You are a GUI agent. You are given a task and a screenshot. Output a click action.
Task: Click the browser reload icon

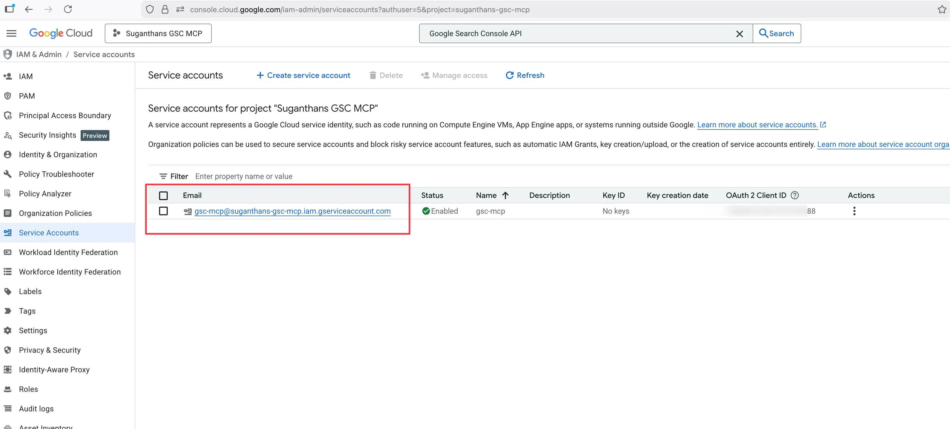click(x=68, y=9)
